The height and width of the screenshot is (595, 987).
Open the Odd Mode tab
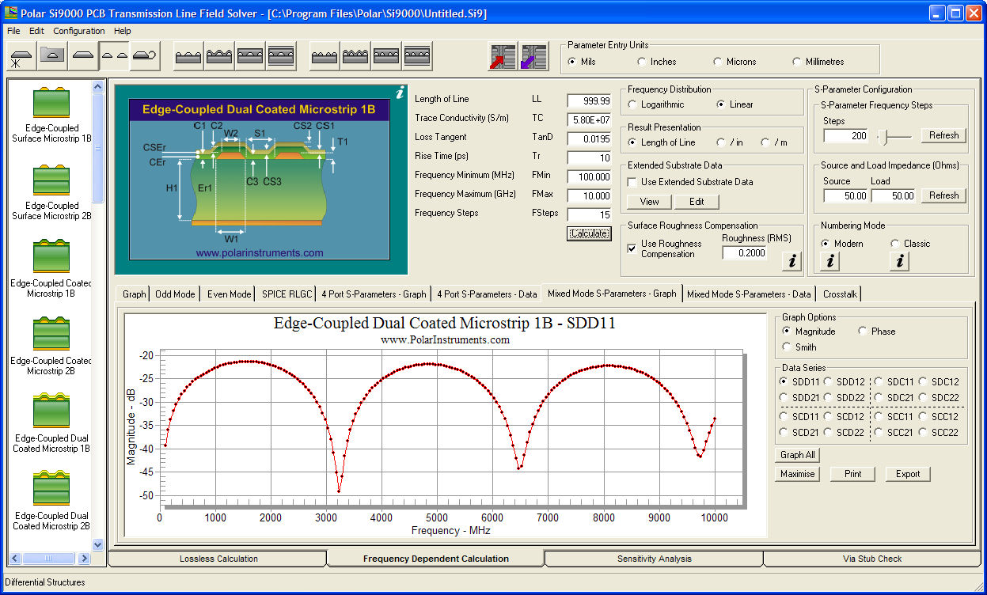[x=175, y=294]
